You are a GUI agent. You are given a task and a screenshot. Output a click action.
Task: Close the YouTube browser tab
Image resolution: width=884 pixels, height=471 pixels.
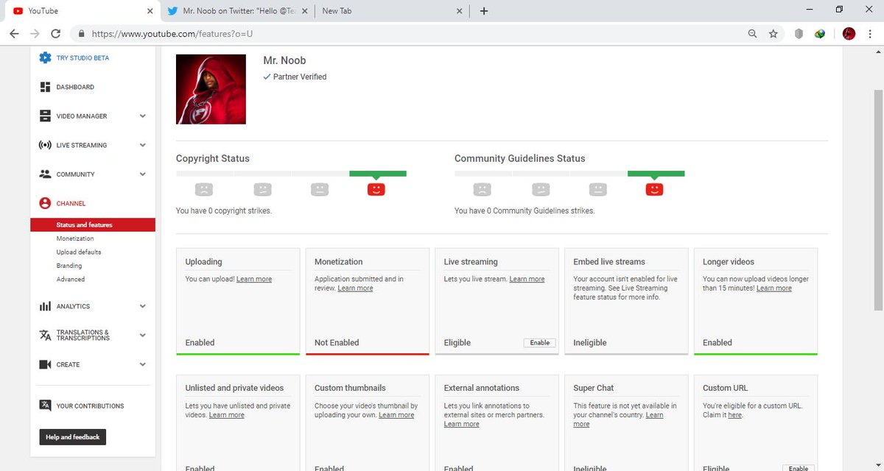pyautogui.click(x=150, y=11)
